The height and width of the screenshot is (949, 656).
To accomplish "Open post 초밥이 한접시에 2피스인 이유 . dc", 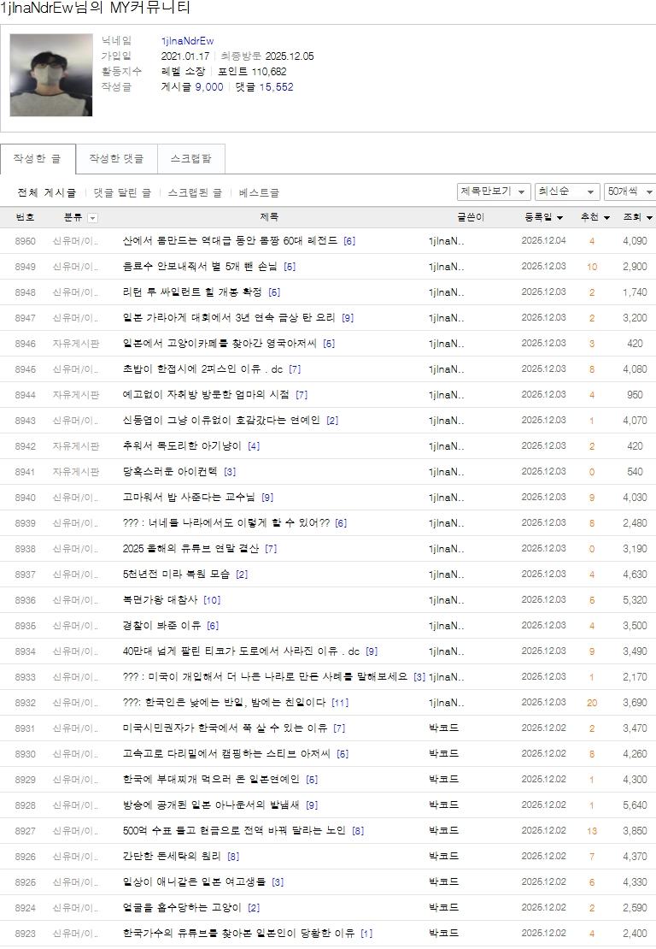I will click(202, 368).
